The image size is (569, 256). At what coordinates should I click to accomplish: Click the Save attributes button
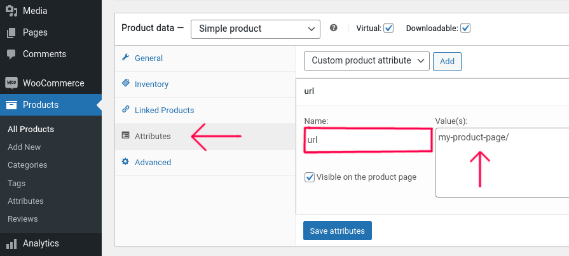(338, 231)
